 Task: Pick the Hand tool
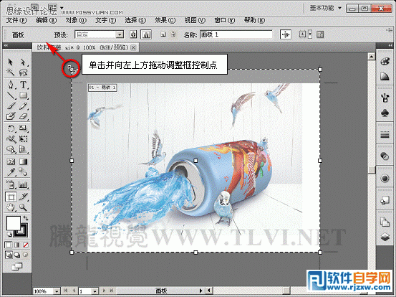[11, 208]
